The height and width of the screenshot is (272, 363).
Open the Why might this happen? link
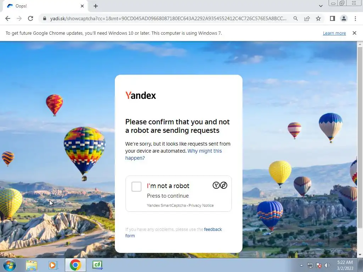(173, 154)
